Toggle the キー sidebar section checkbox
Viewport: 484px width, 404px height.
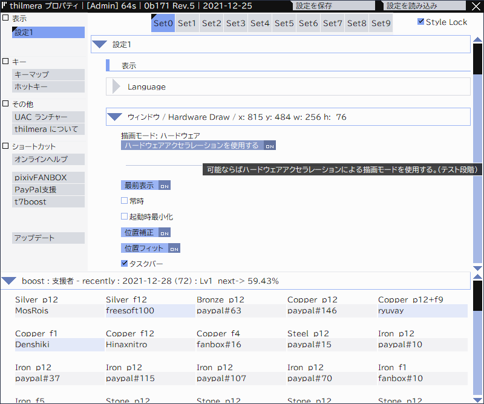click(x=5, y=61)
